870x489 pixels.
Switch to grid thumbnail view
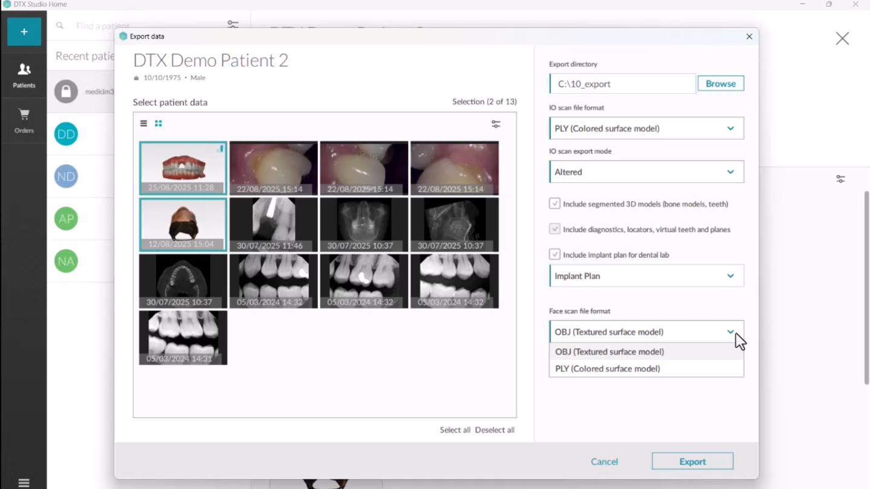pyautogui.click(x=159, y=123)
